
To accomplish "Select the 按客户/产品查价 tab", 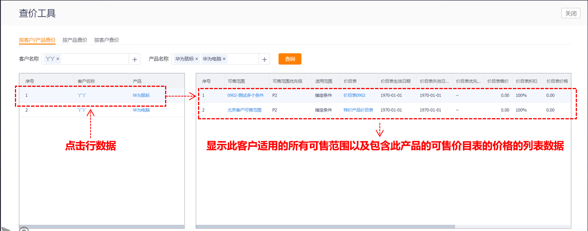I will pos(37,40).
